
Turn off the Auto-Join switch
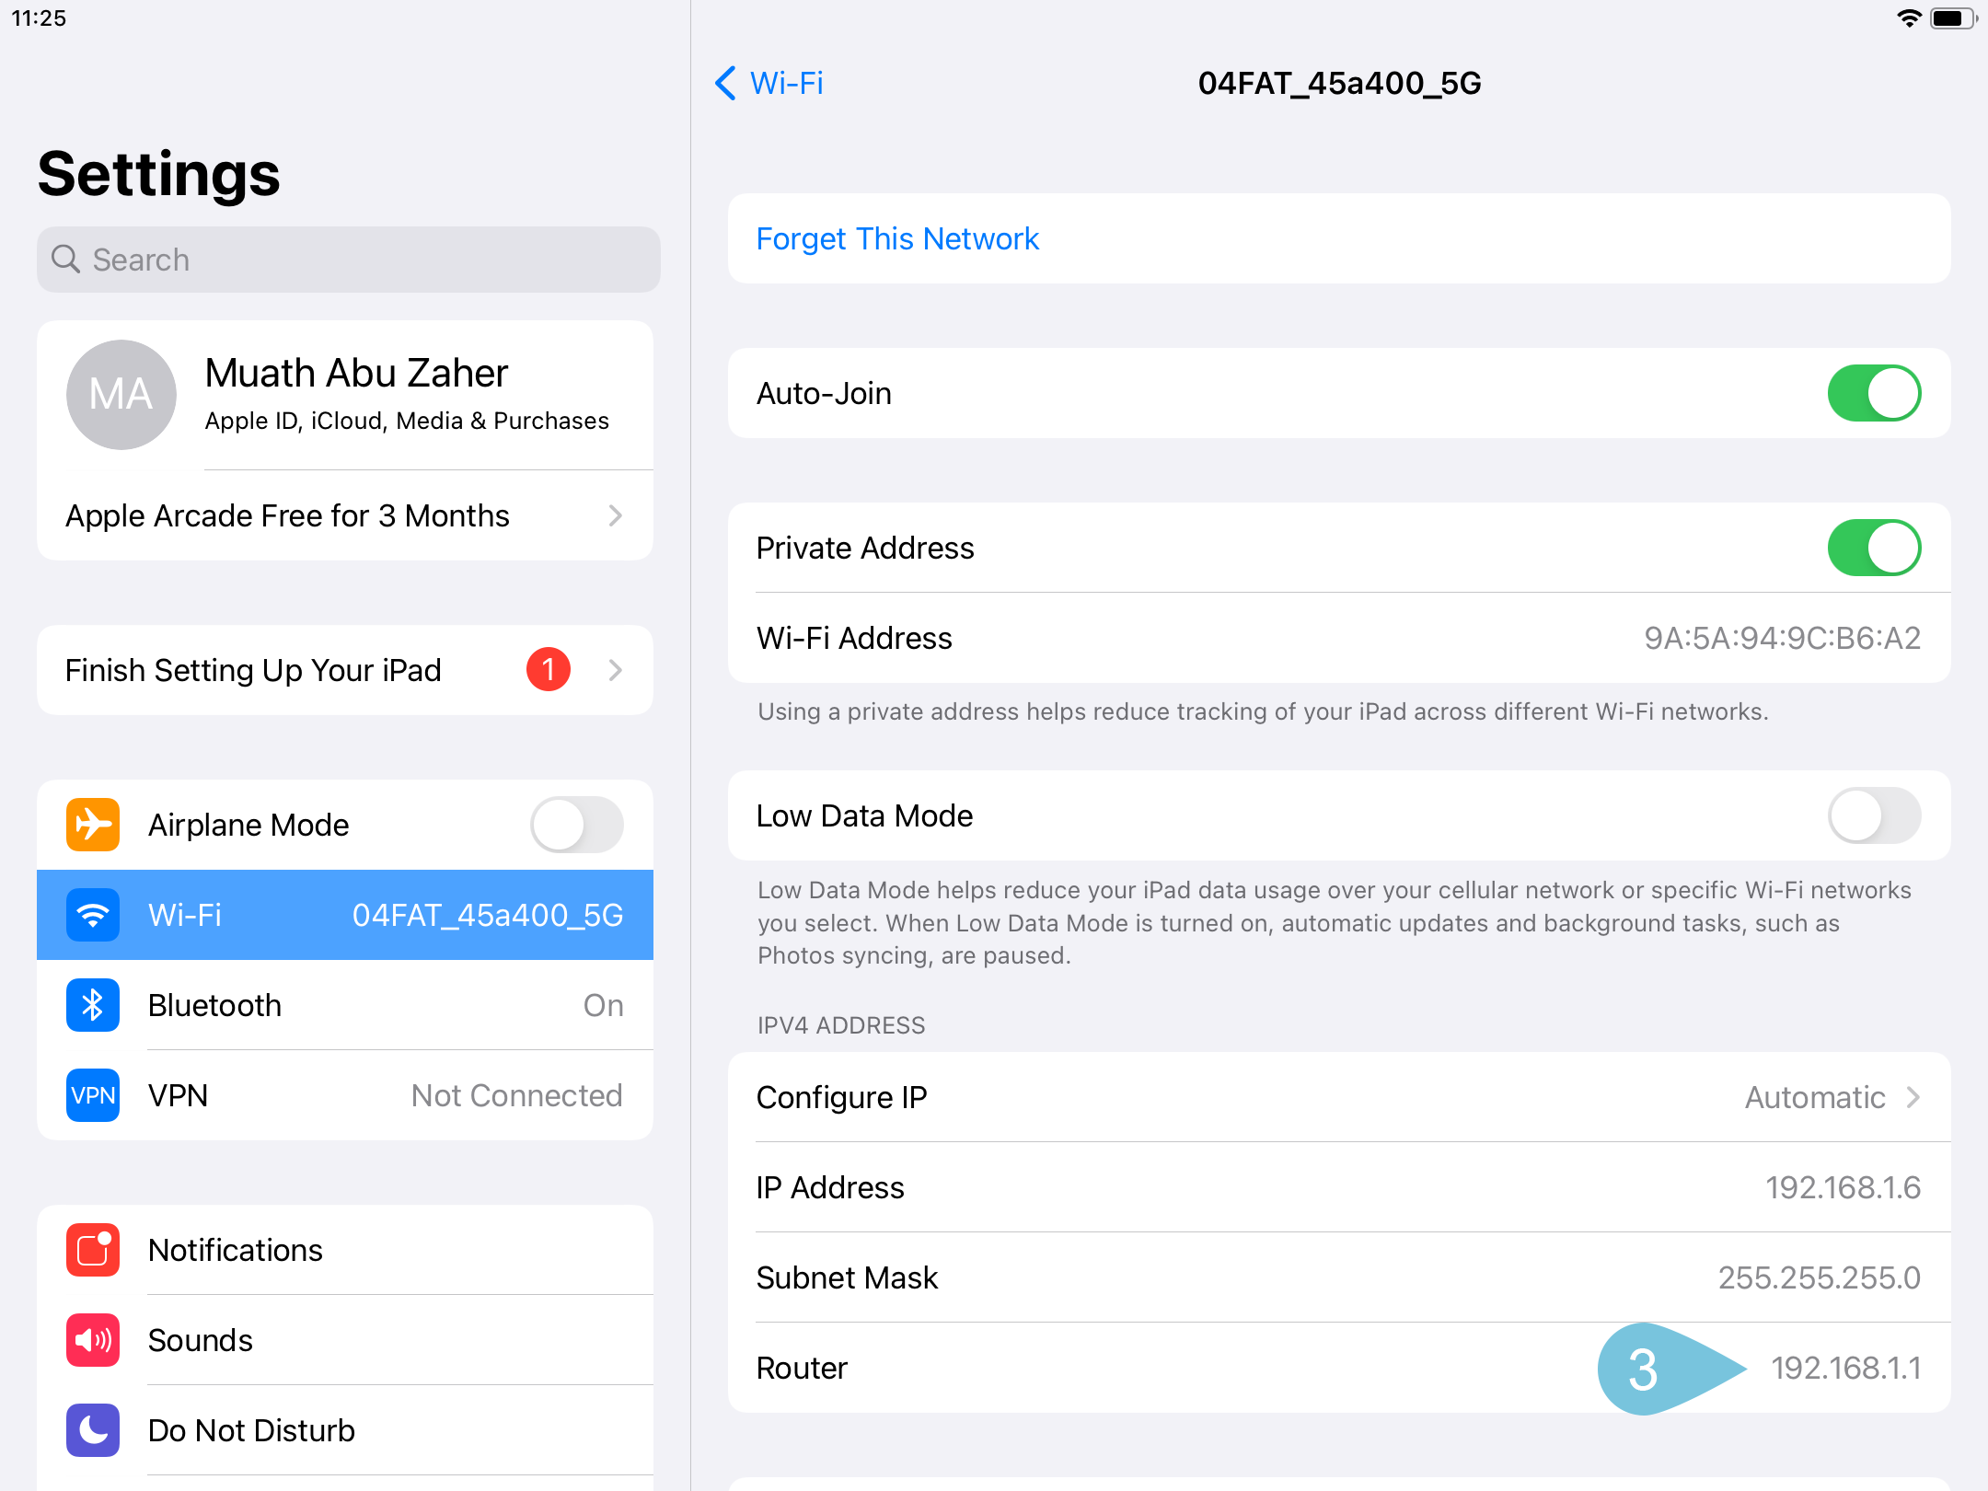click(1874, 393)
